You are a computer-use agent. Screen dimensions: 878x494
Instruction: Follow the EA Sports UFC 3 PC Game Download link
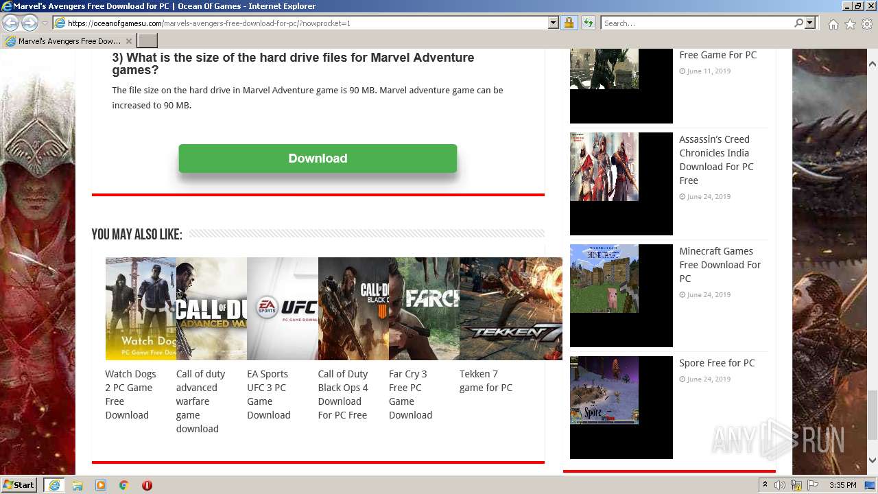coord(268,395)
